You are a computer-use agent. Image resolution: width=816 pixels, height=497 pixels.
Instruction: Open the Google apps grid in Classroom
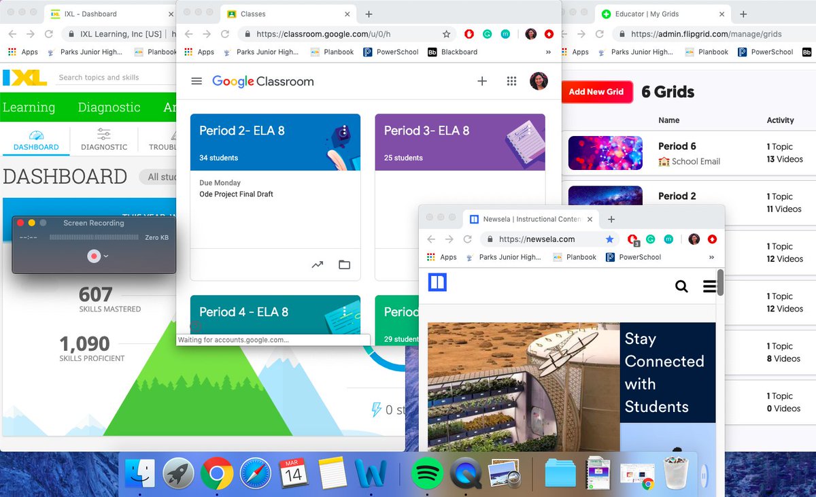[512, 81]
